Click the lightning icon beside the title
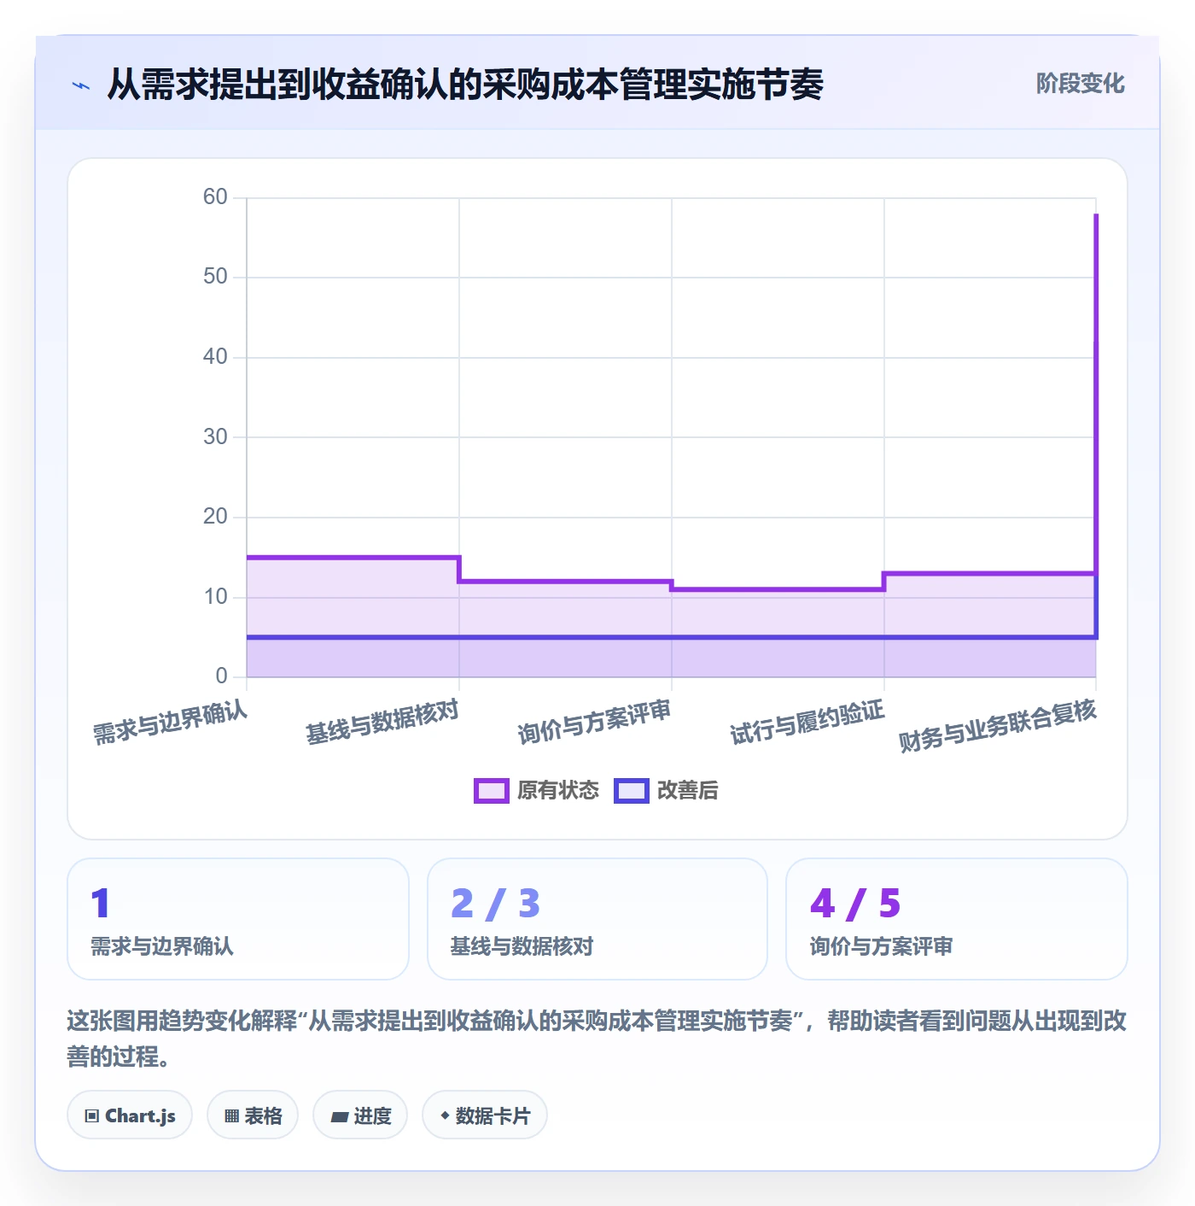 click(x=81, y=85)
